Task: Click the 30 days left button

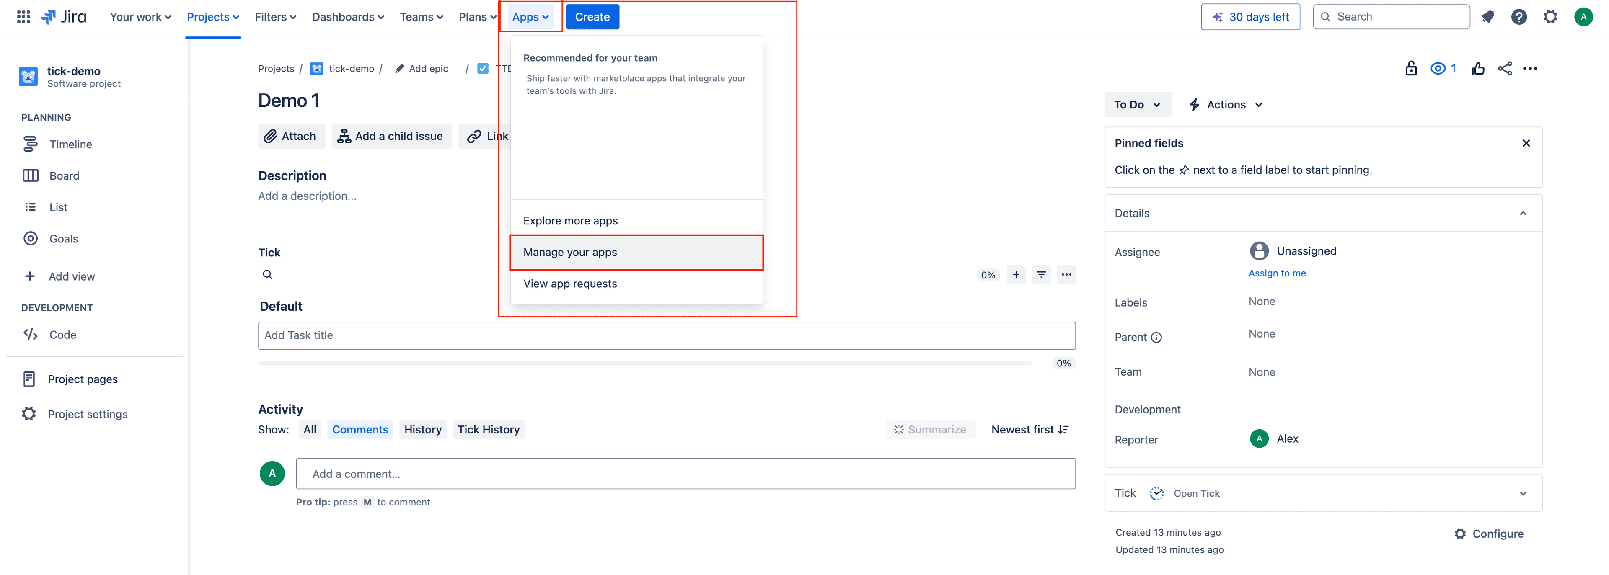Action: [1250, 17]
